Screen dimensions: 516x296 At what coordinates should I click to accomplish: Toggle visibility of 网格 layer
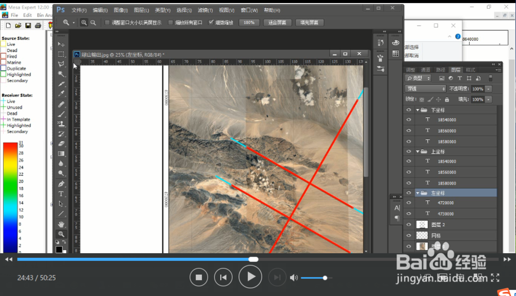coord(409,236)
